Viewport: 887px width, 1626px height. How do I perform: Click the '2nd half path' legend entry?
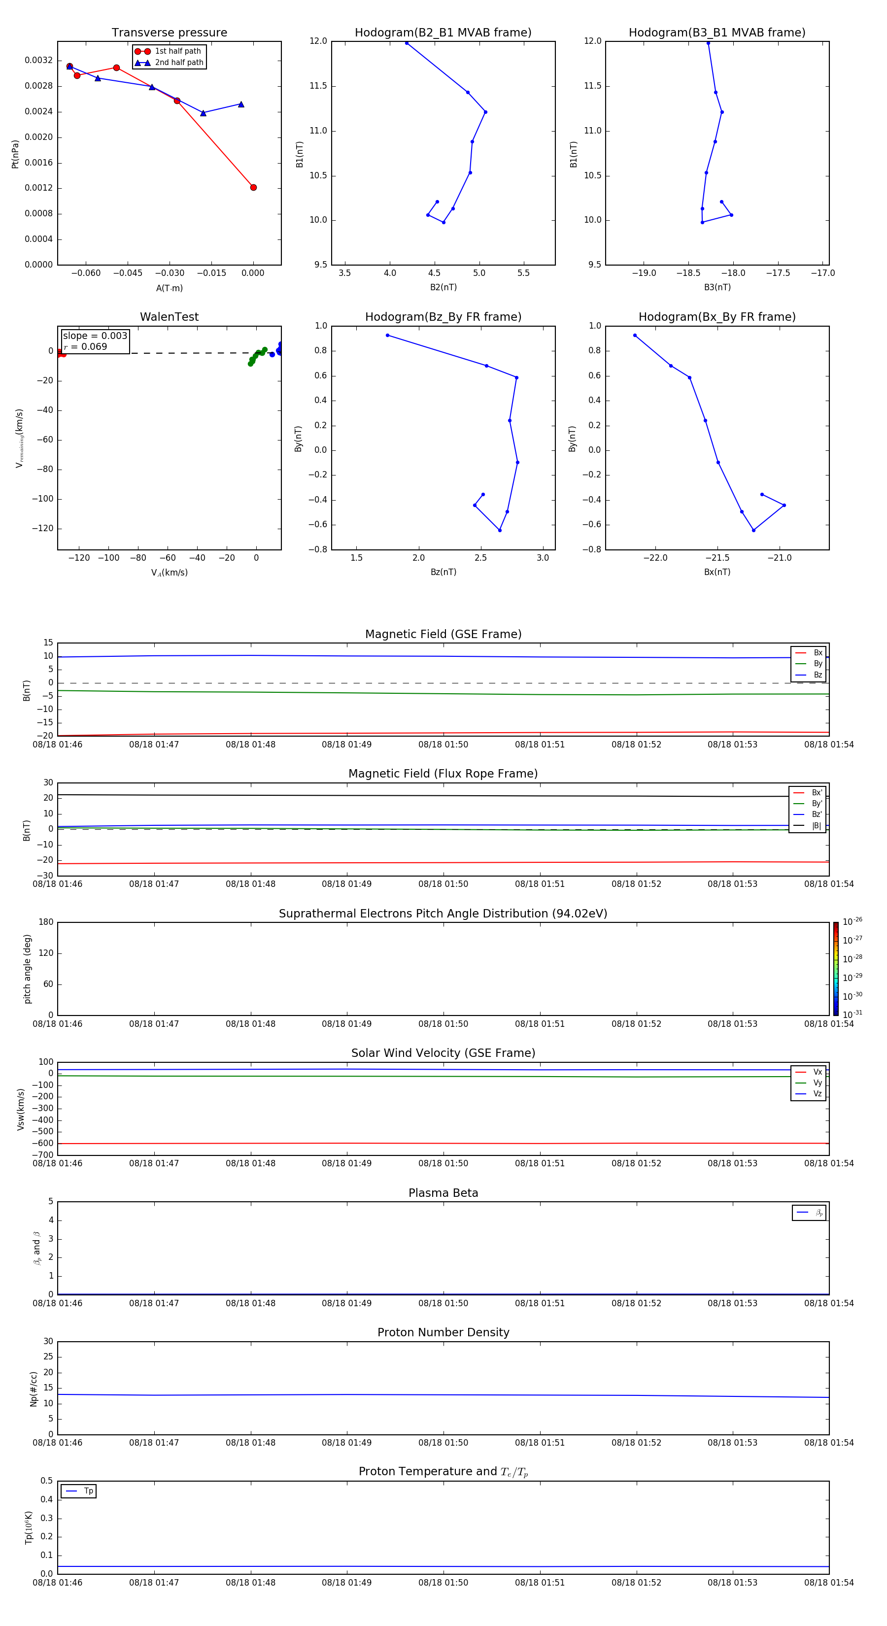pyautogui.click(x=169, y=63)
